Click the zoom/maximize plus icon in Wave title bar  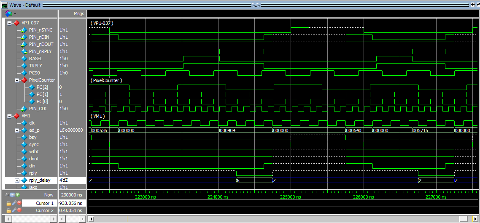(x=472, y=5)
